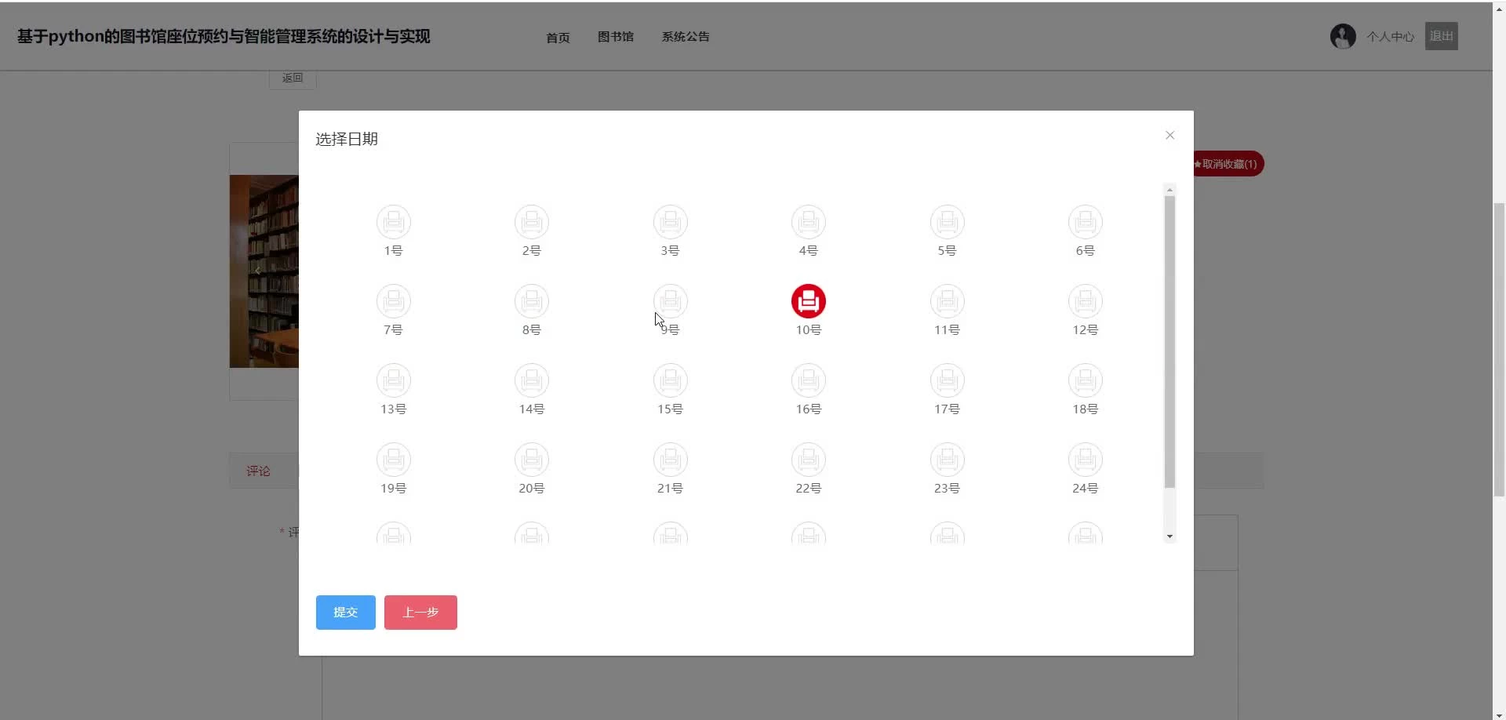Select seat 5号 icon
This screenshot has height=720, width=1506.
[947, 222]
